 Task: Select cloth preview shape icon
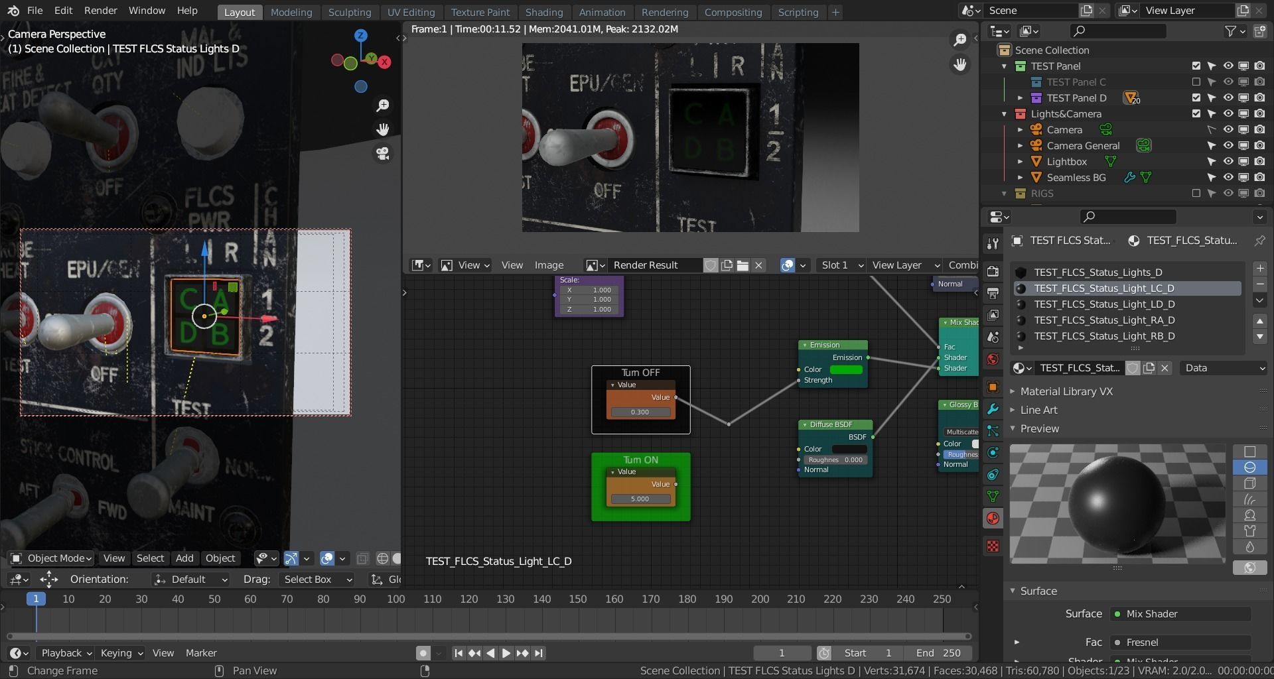[x=1249, y=531]
